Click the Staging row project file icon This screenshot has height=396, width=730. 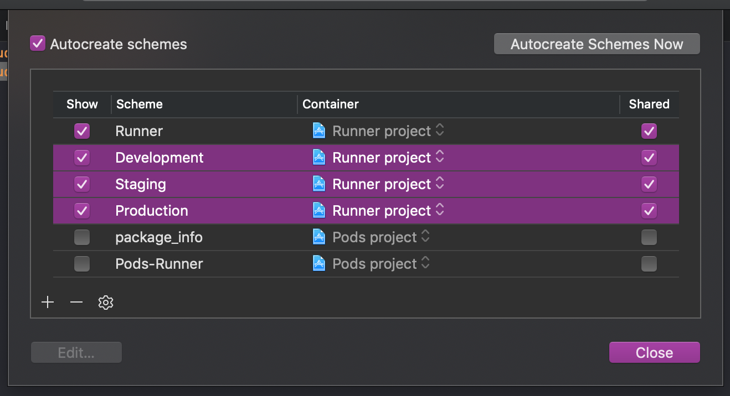pos(319,184)
